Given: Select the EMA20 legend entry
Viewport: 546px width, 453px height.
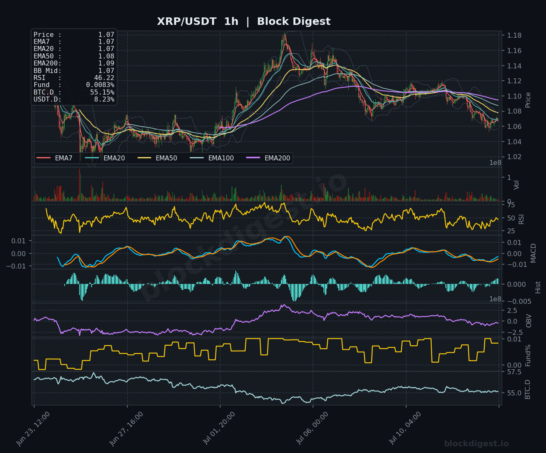Looking at the screenshot, I should (105, 158).
